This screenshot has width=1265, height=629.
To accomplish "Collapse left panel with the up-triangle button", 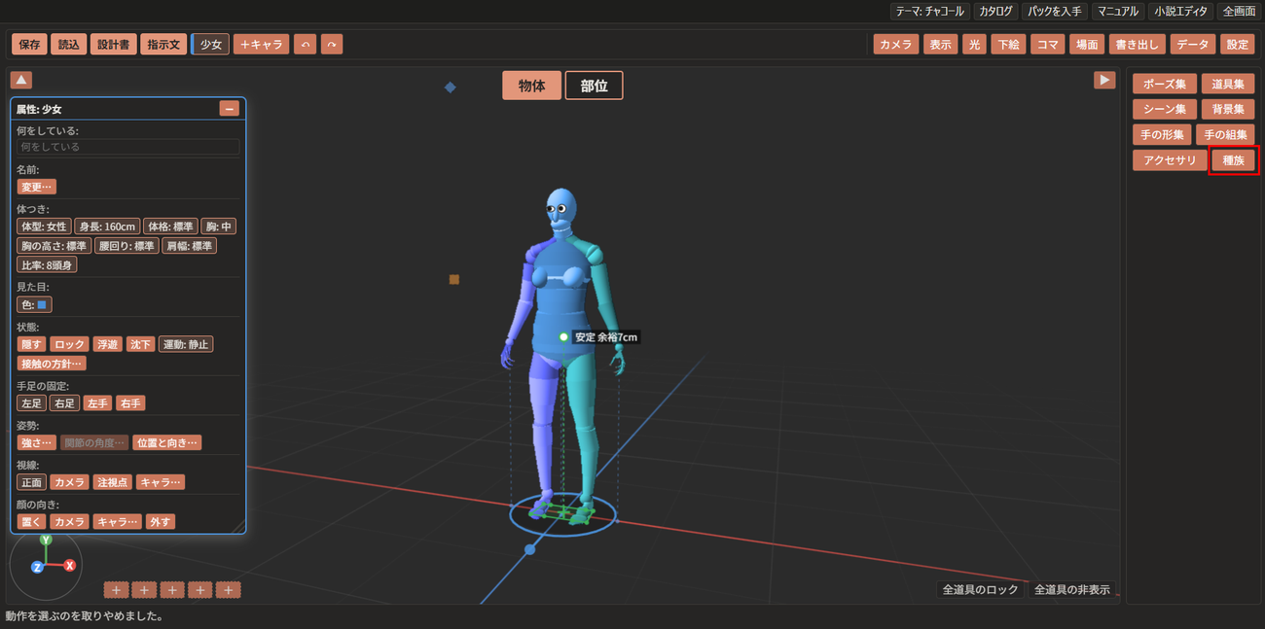I will click(x=21, y=80).
